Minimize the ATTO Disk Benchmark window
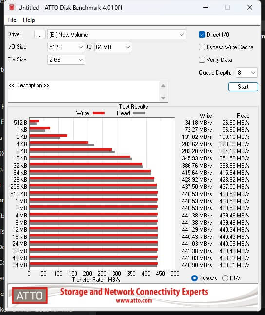This screenshot has height=315, width=265. coord(206,8)
